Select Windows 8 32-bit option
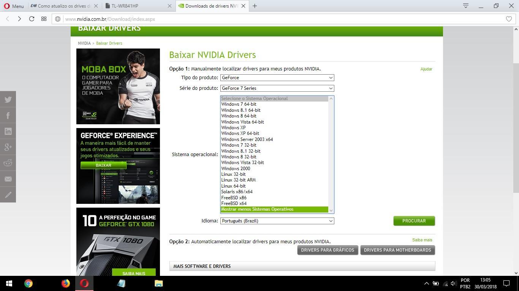The height and width of the screenshot is (291, 519). pos(274,157)
